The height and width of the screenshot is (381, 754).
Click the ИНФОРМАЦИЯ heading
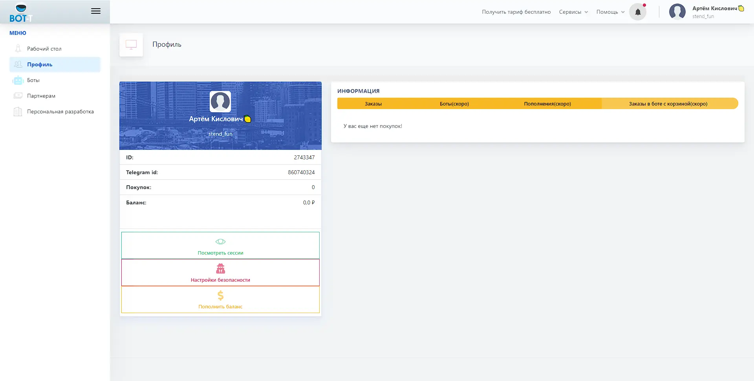(x=358, y=91)
